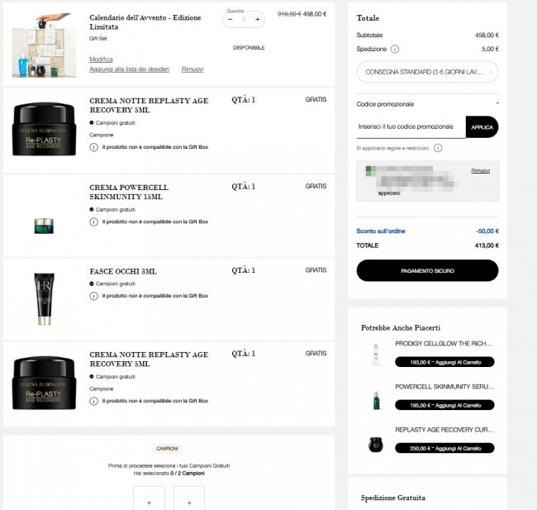Add advent calendar to lista dei desideri
Viewport: 537px width, 510px height.
tap(130, 69)
